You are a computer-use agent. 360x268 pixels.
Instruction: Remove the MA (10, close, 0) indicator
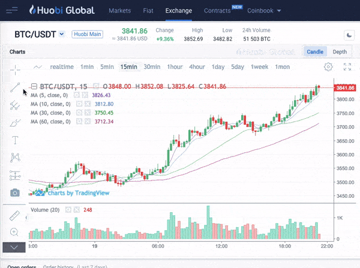[x=88, y=104]
